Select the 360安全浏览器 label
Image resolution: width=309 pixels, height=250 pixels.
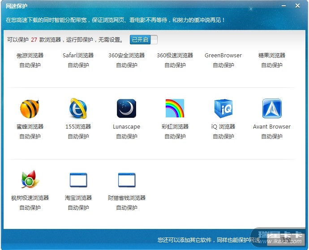click(127, 56)
